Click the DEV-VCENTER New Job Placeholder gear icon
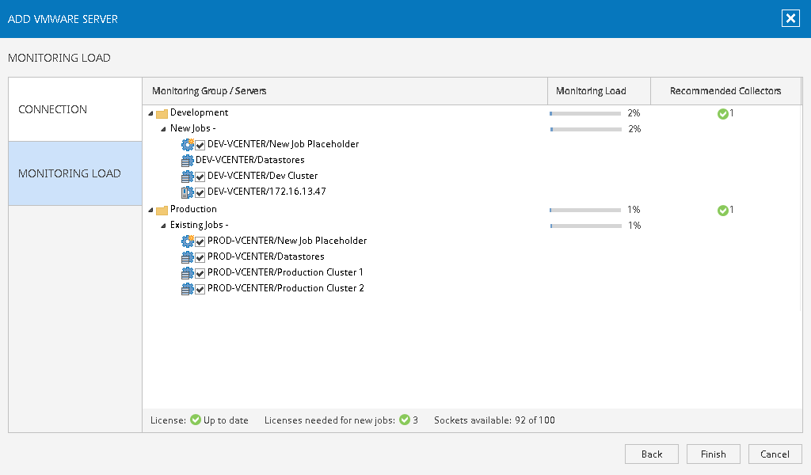The width and height of the screenshot is (811, 475). point(188,144)
